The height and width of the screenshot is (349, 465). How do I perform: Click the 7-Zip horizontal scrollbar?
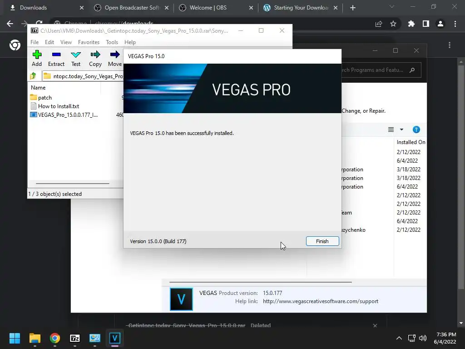(x=73, y=184)
